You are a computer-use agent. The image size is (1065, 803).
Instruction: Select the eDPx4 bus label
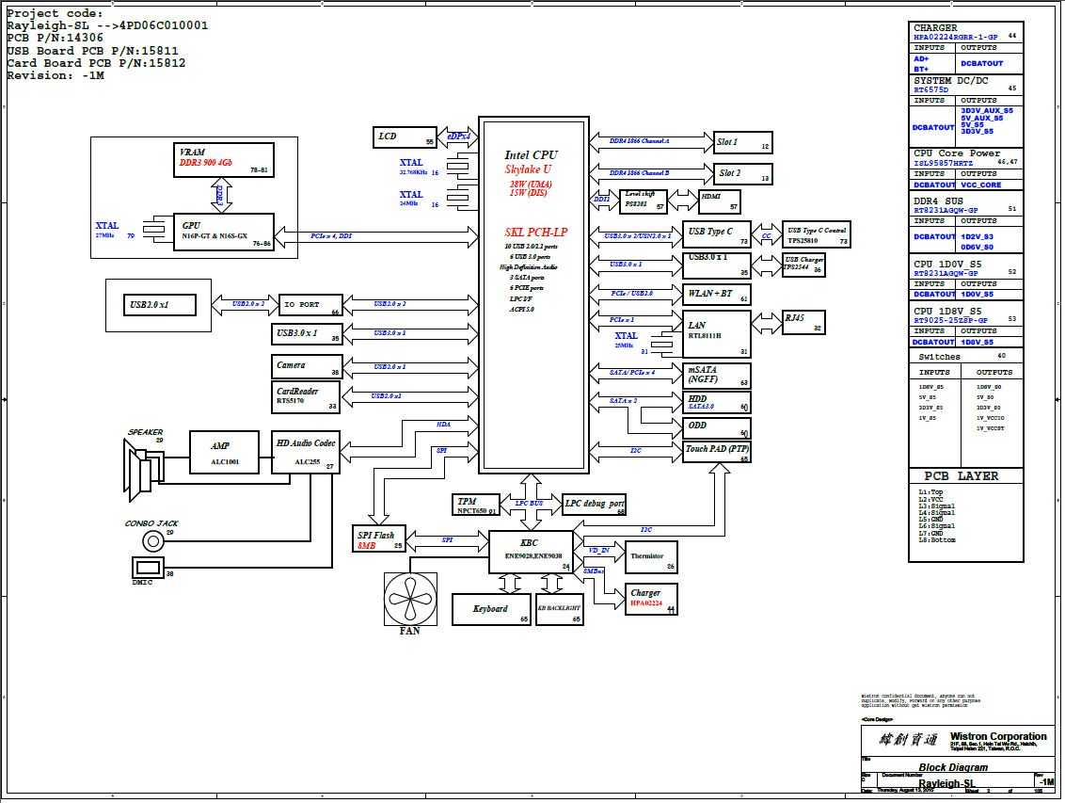pos(458,136)
